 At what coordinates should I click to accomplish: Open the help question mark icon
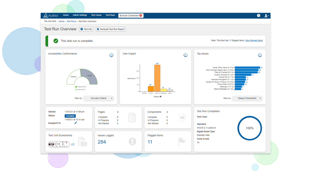point(258,15)
